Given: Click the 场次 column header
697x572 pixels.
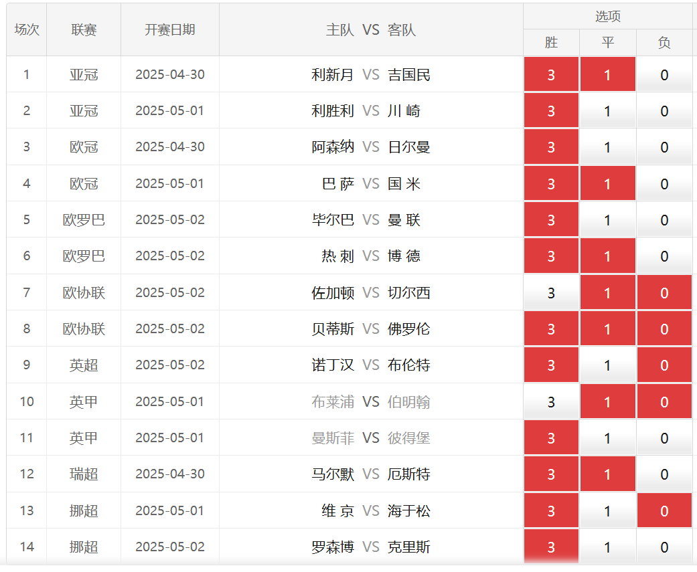Looking at the screenshot, I should pos(27,29).
